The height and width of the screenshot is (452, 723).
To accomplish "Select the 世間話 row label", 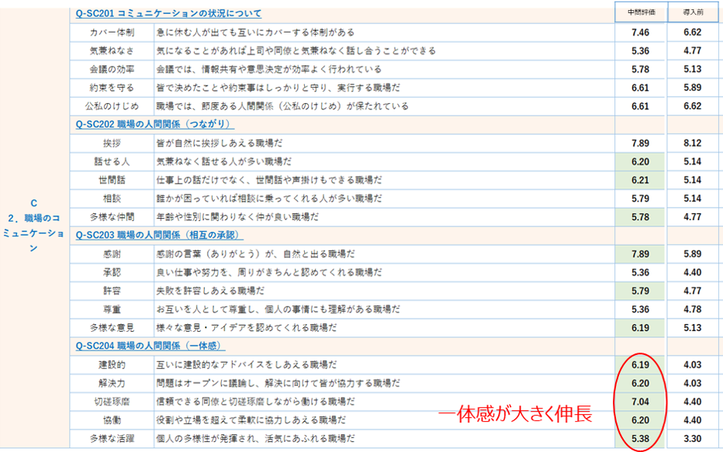I will [112, 180].
